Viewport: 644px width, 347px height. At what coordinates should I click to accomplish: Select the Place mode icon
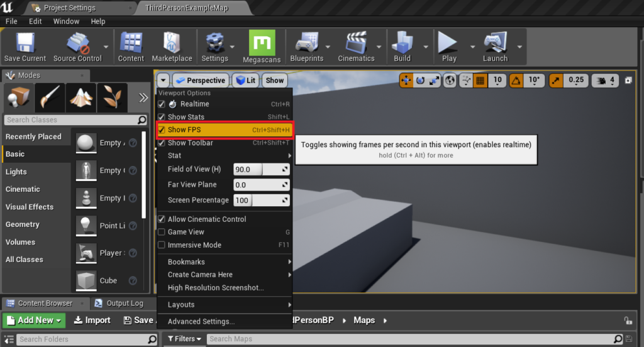pos(18,97)
